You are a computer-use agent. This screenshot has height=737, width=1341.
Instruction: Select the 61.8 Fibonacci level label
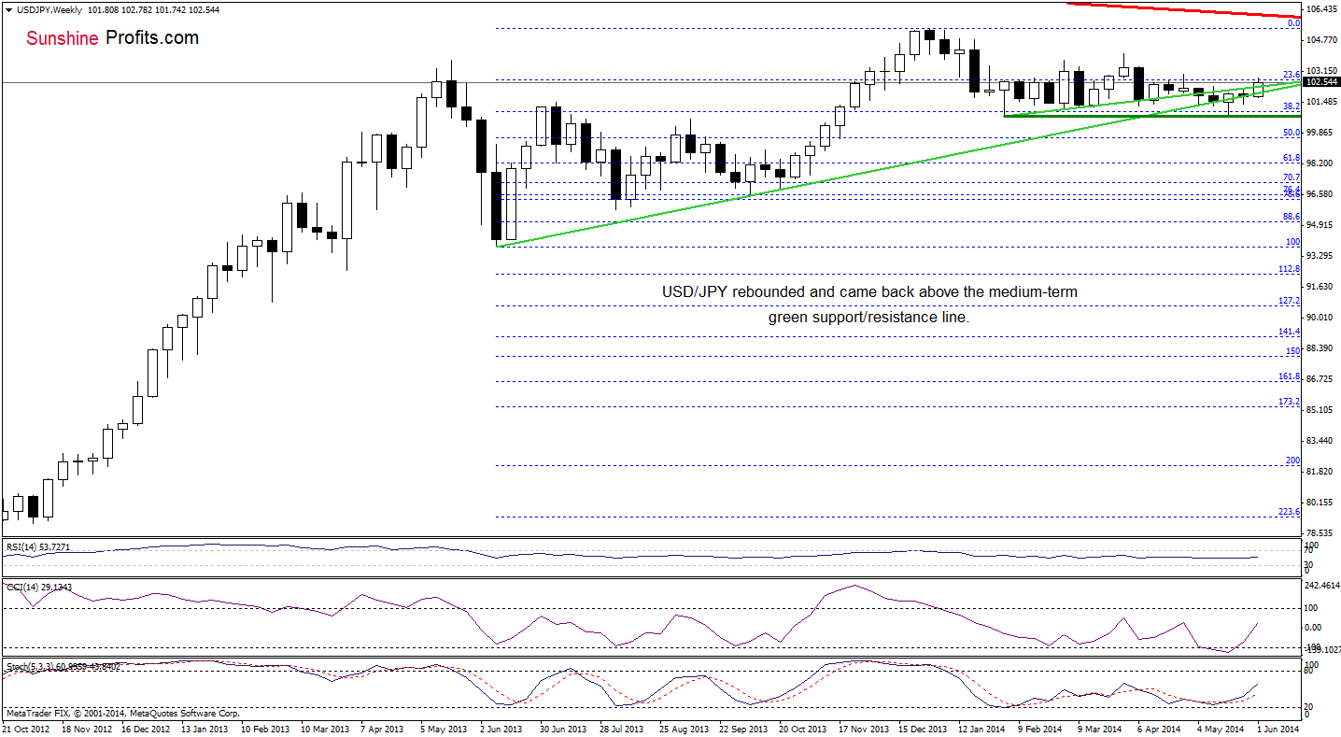coord(1292,158)
